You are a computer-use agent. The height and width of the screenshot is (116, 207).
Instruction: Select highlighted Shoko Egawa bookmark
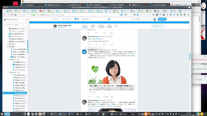click(15, 93)
